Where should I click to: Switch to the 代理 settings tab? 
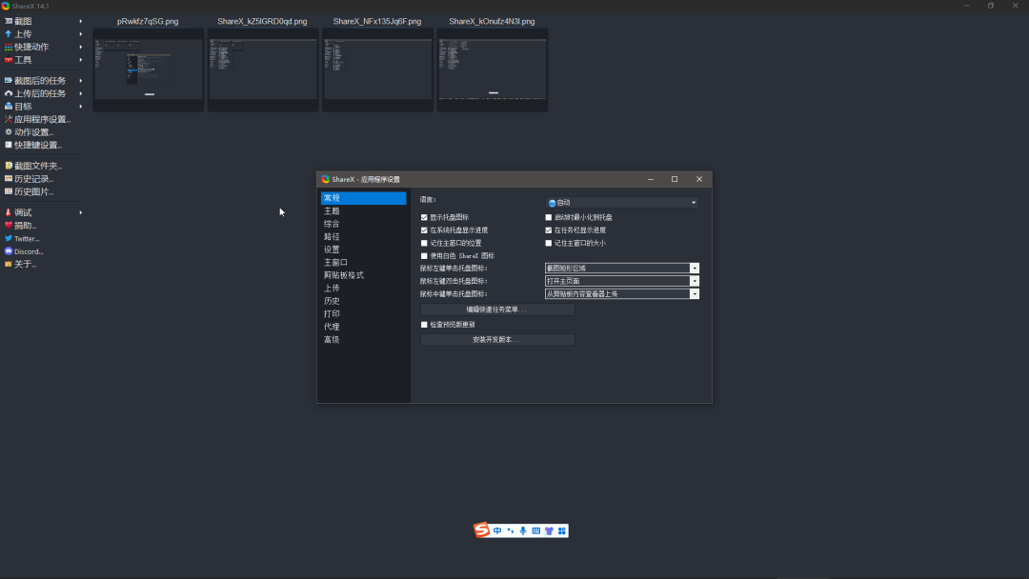click(364, 327)
